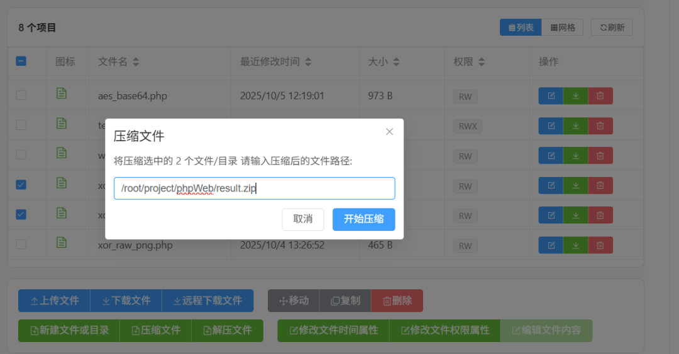
Task: Click the aes_base64.php file name
Action: (133, 96)
